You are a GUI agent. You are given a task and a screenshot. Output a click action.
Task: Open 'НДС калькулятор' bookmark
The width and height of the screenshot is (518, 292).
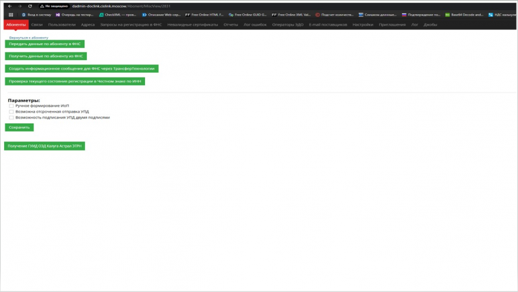[x=502, y=15]
